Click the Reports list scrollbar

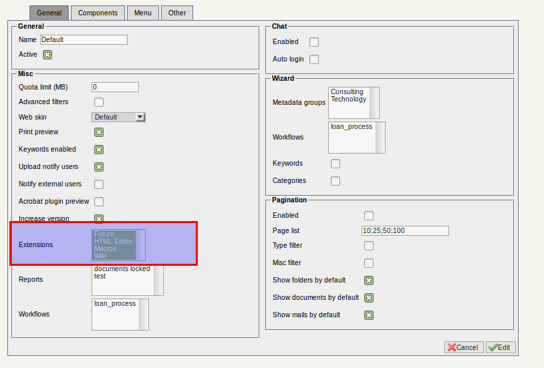[158, 281]
